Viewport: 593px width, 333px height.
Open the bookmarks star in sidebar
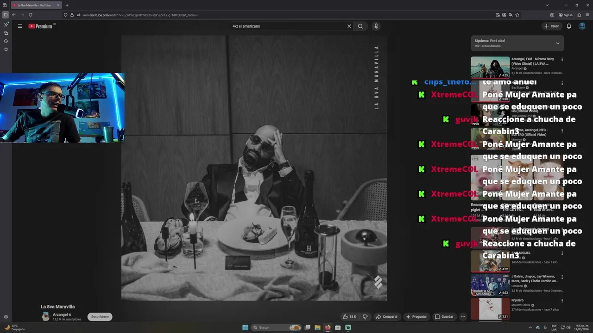(6, 49)
